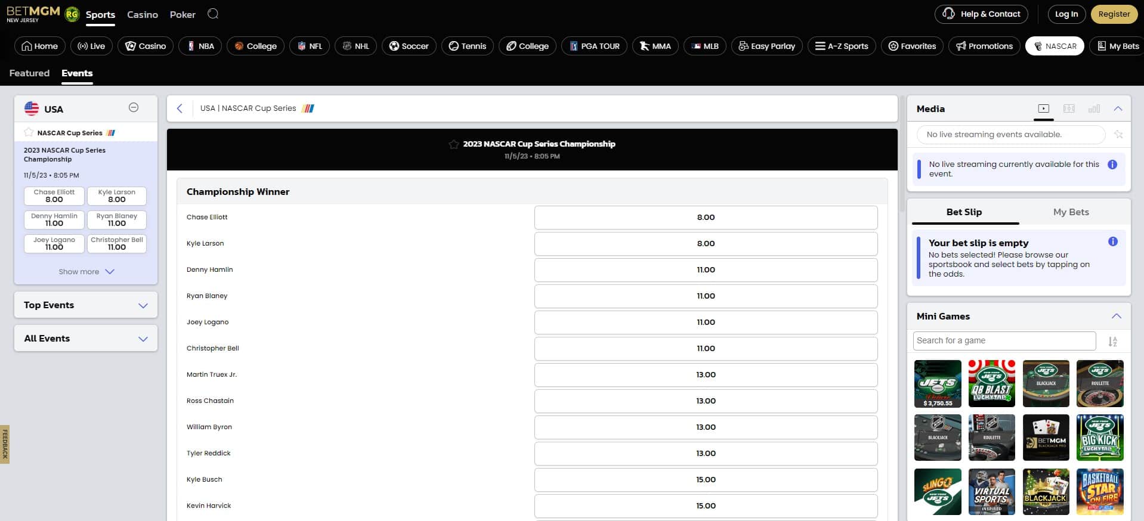This screenshot has height=521, width=1144.
Task: Open the My Bets pill in nav bar
Action: pyautogui.click(x=1118, y=46)
